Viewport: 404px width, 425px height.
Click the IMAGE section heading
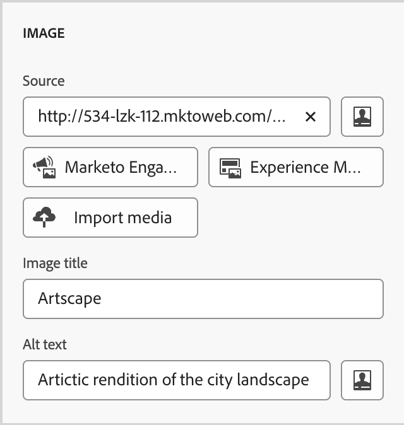click(x=44, y=33)
